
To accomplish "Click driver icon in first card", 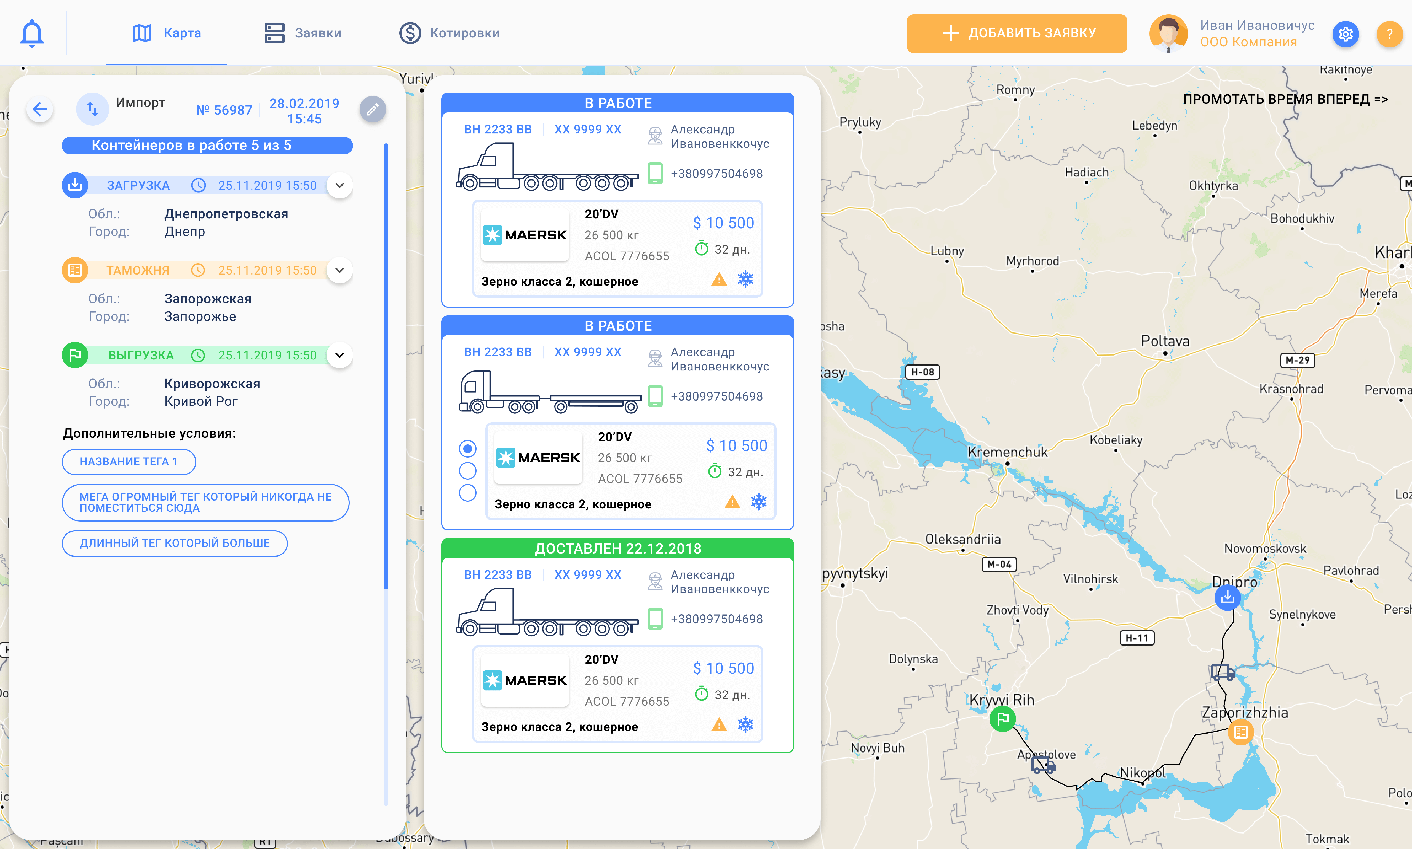I will (655, 136).
